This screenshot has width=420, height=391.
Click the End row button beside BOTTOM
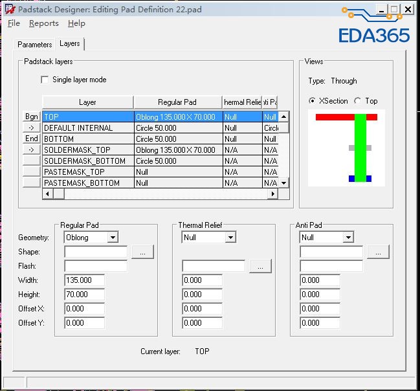(32, 139)
